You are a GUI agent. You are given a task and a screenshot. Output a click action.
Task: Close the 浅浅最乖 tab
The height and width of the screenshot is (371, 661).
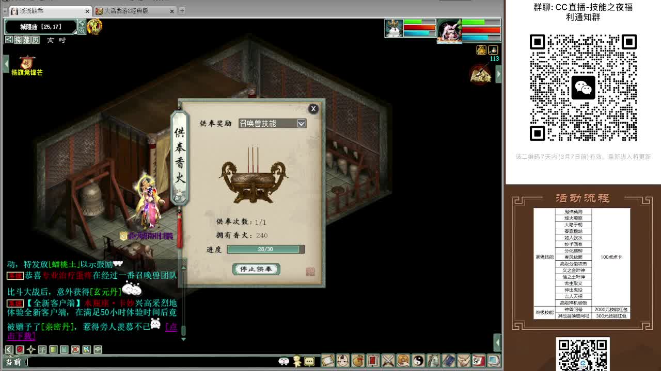click(x=87, y=11)
